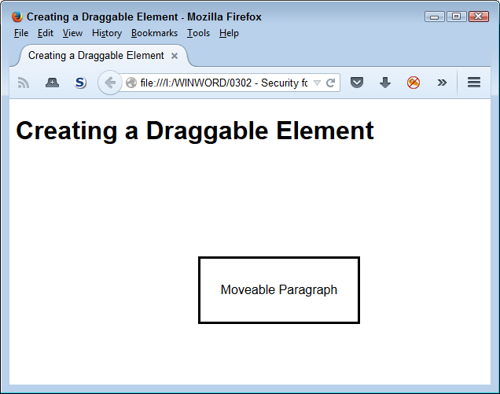The height and width of the screenshot is (394, 500).
Task: Open the Help menu
Action: tap(229, 33)
